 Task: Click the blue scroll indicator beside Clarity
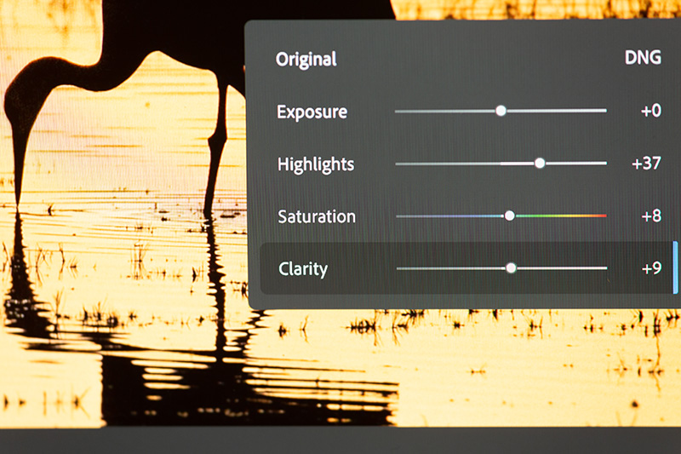click(x=675, y=267)
